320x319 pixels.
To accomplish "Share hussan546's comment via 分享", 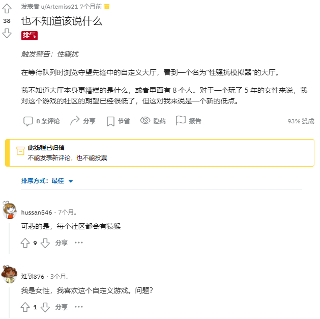I will click(62, 243).
